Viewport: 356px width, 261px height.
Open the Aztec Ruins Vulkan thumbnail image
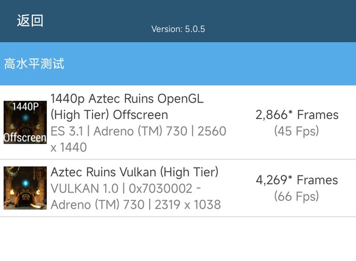[25, 188]
